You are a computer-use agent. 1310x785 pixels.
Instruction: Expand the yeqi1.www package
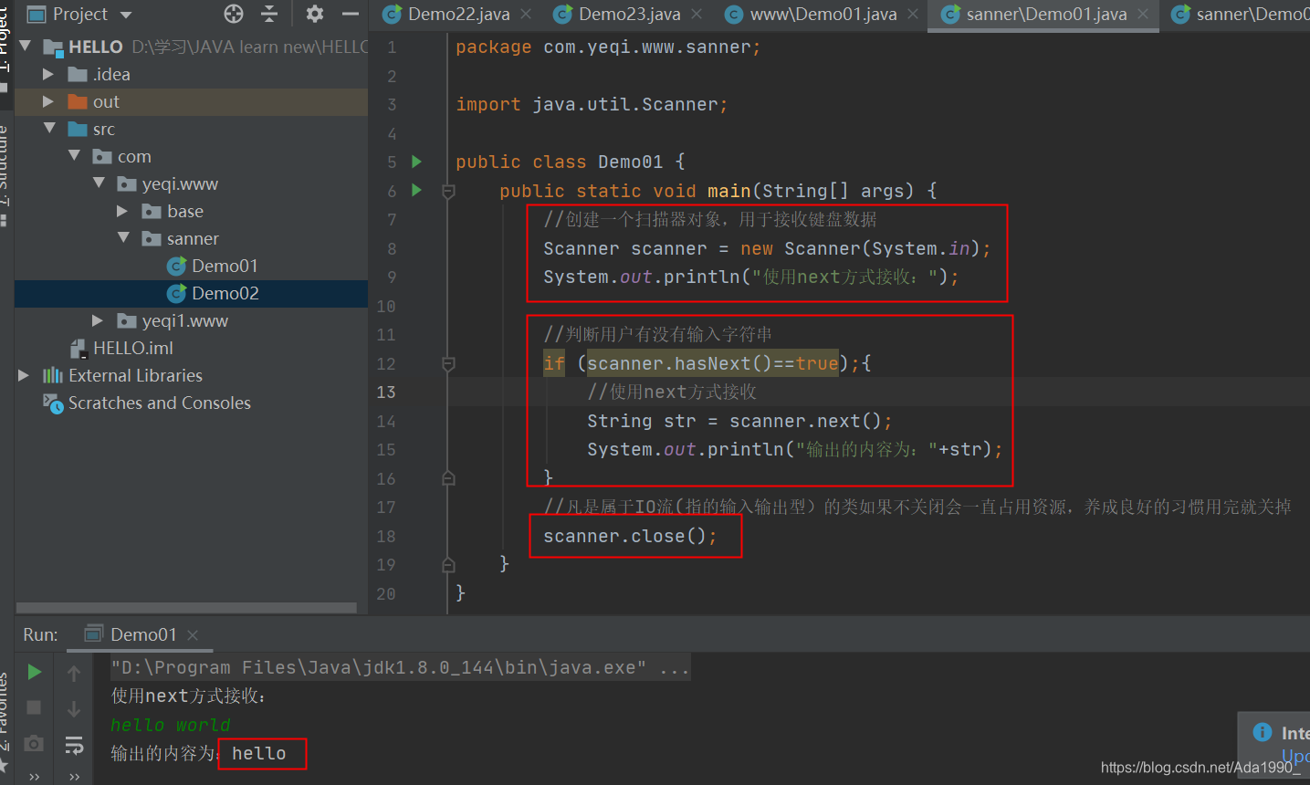98,320
